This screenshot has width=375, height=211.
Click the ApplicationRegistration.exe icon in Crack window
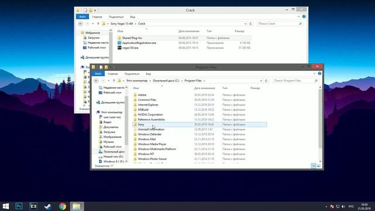click(x=120, y=43)
